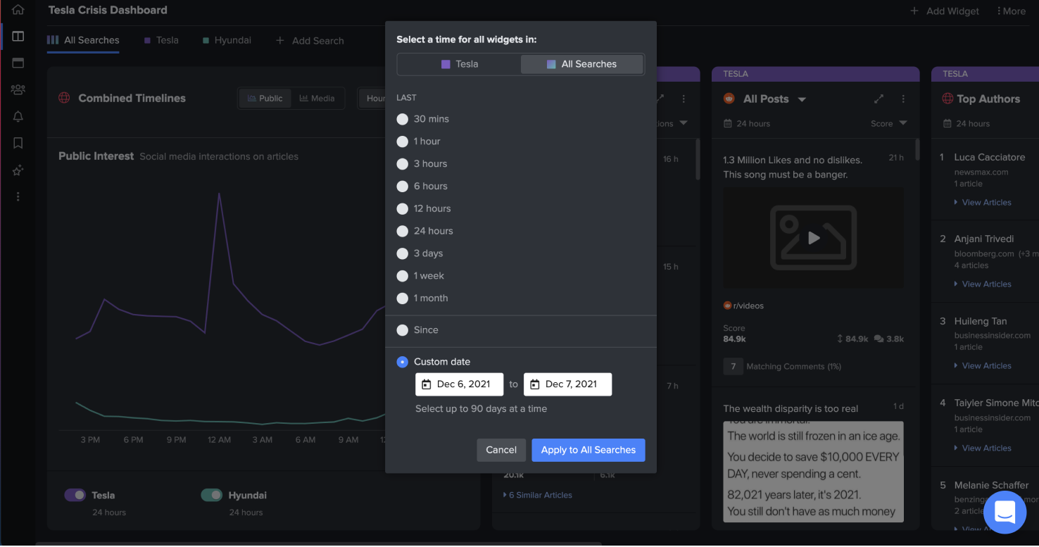1039x547 pixels.
Task: Select the 1 week radio option
Action: click(403, 276)
